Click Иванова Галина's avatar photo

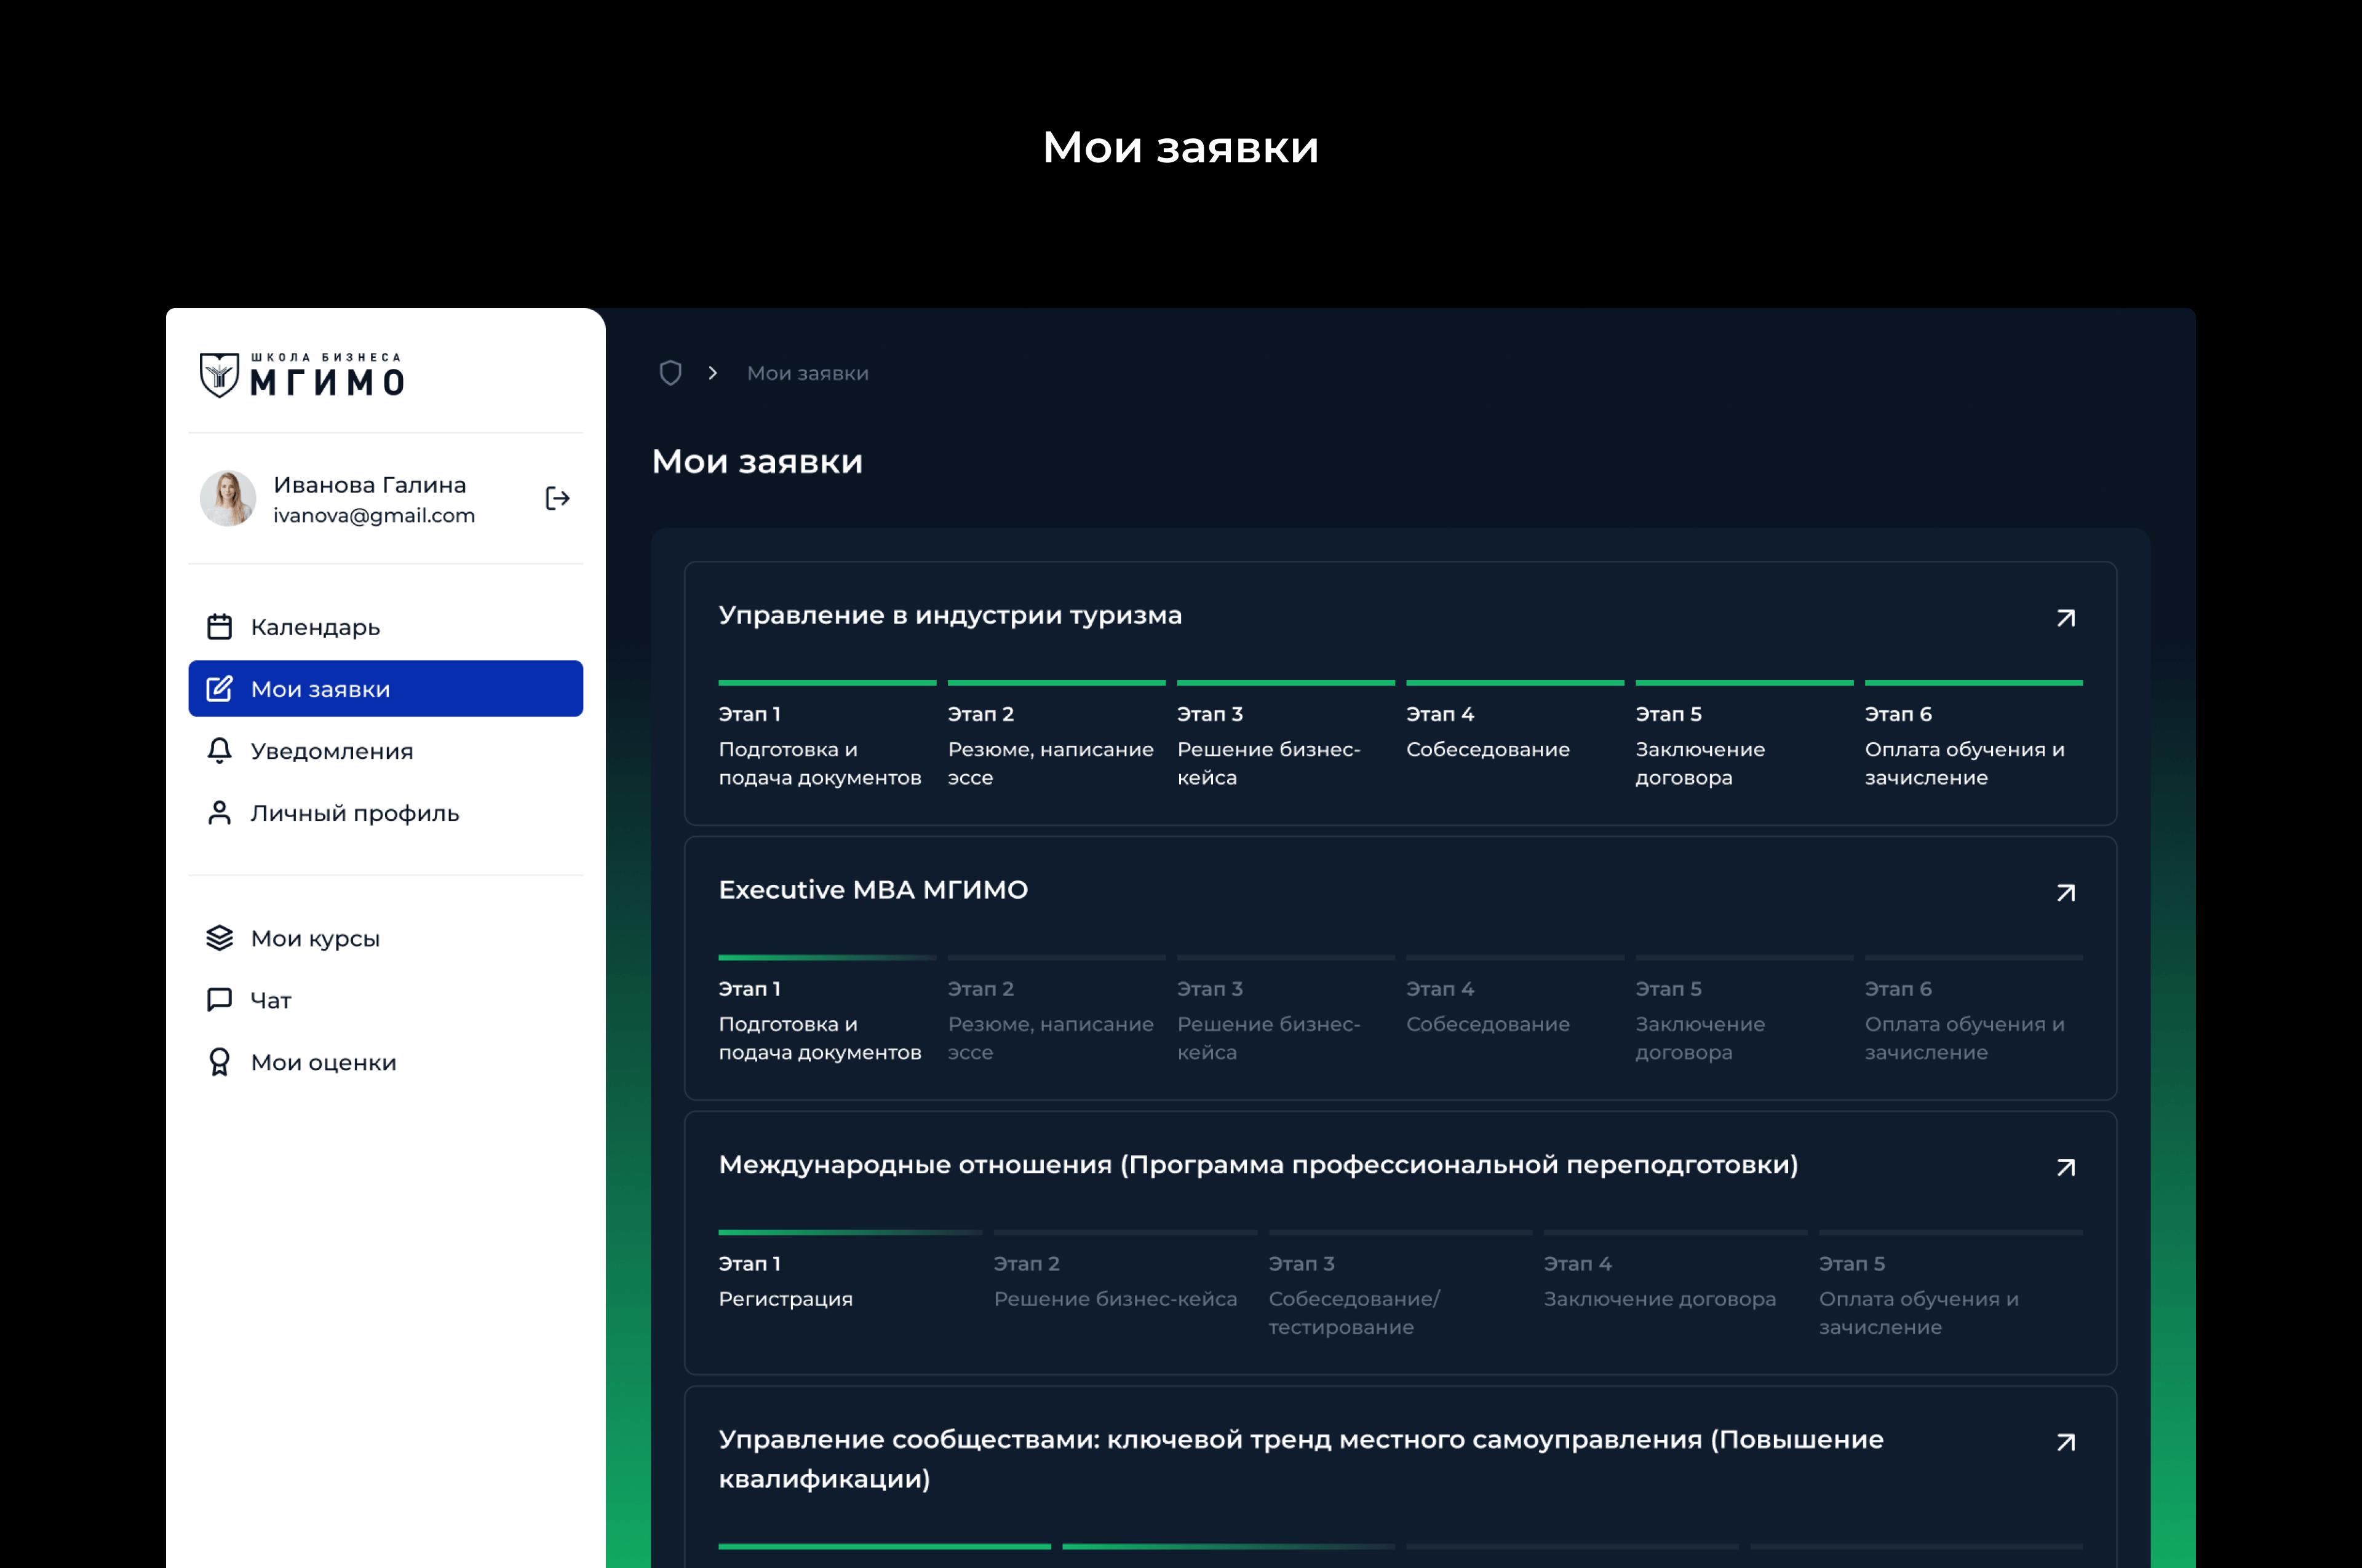pyautogui.click(x=228, y=498)
